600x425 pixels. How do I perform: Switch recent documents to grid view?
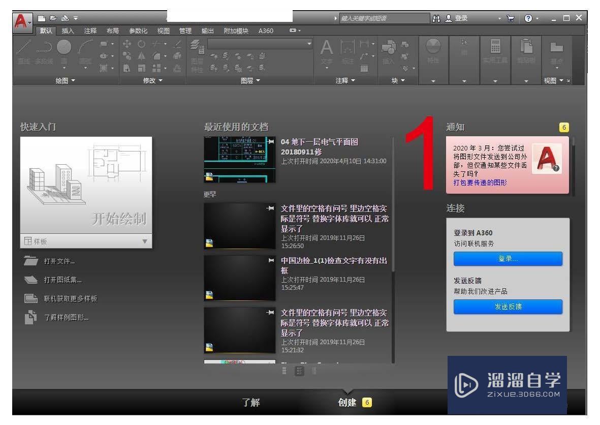tap(299, 371)
